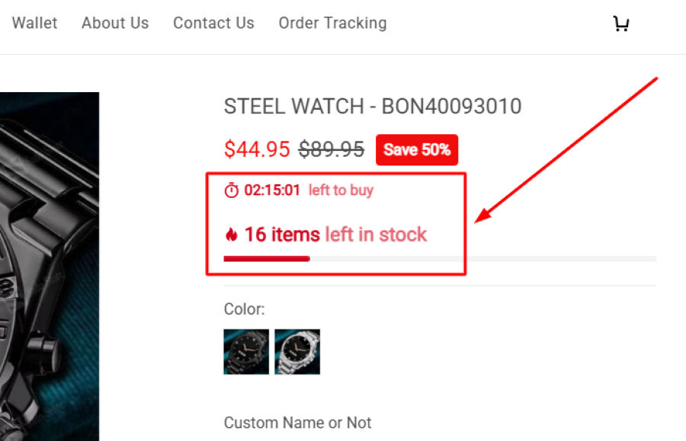Open Order Tracking page

[x=332, y=23]
